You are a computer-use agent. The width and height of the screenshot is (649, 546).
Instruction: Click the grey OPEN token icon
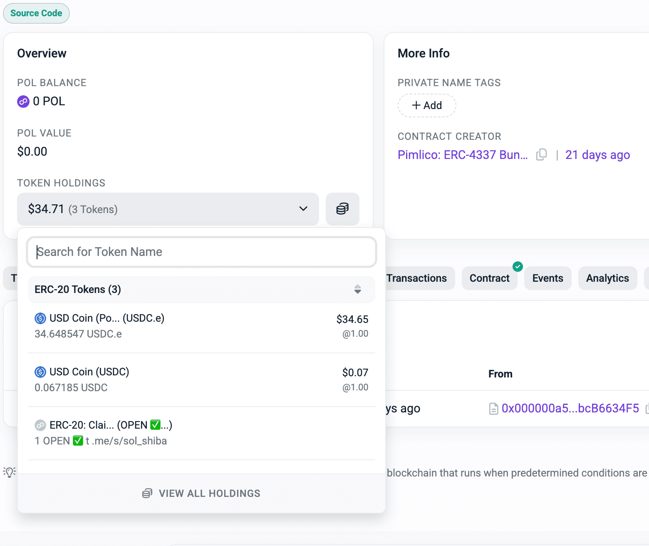click(40, 425)
